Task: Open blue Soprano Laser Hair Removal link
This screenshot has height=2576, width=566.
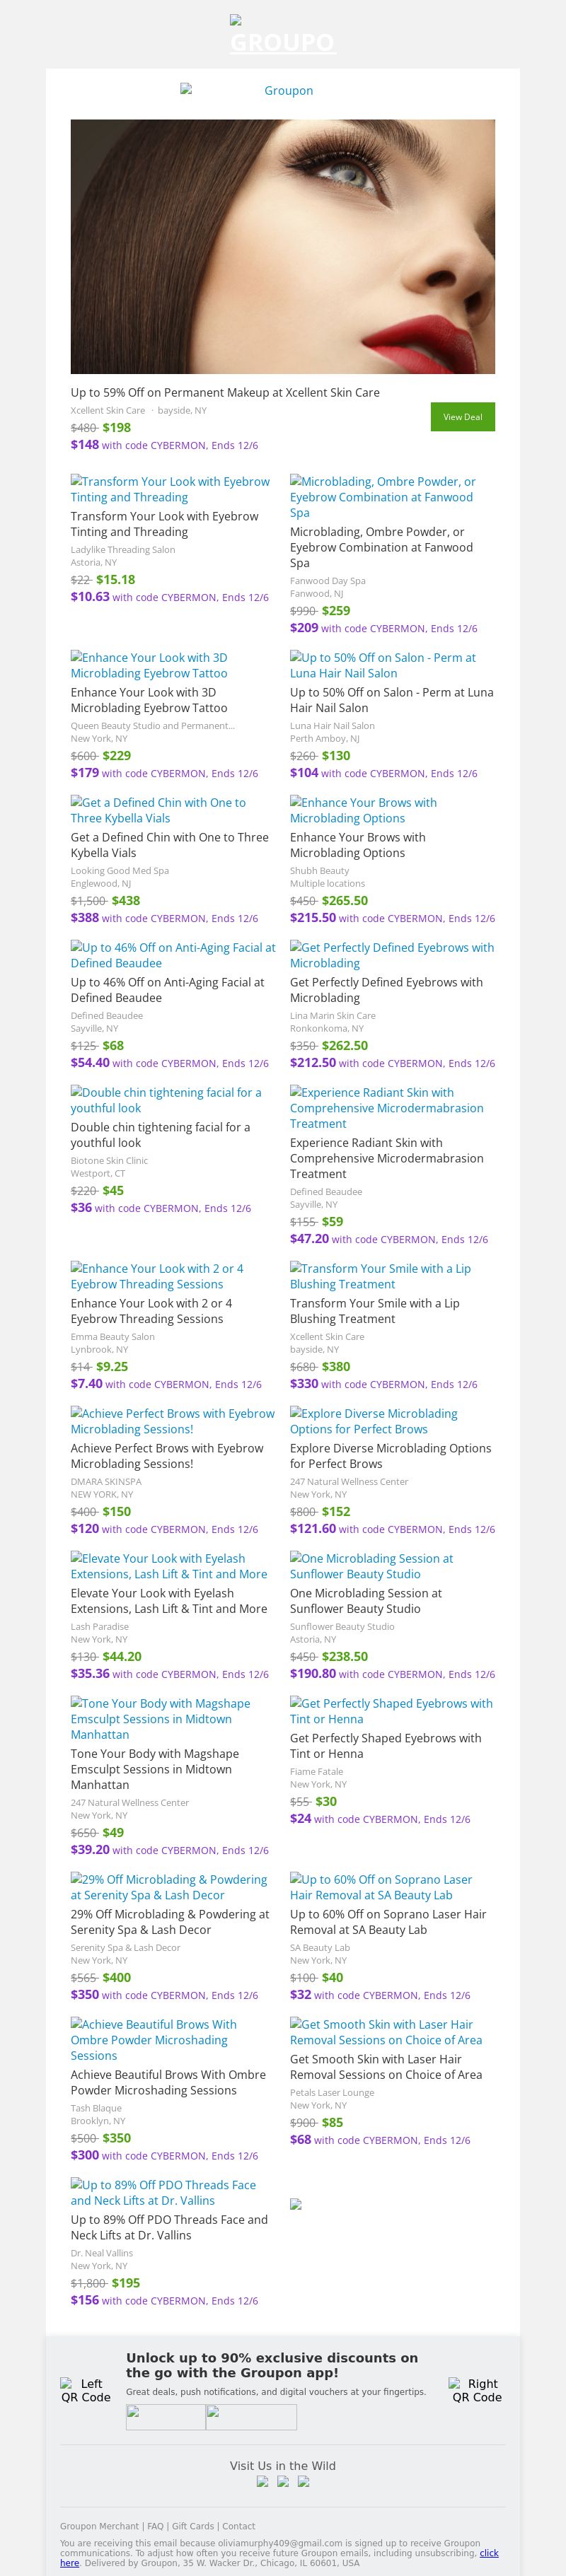Action: [381, 1887]
